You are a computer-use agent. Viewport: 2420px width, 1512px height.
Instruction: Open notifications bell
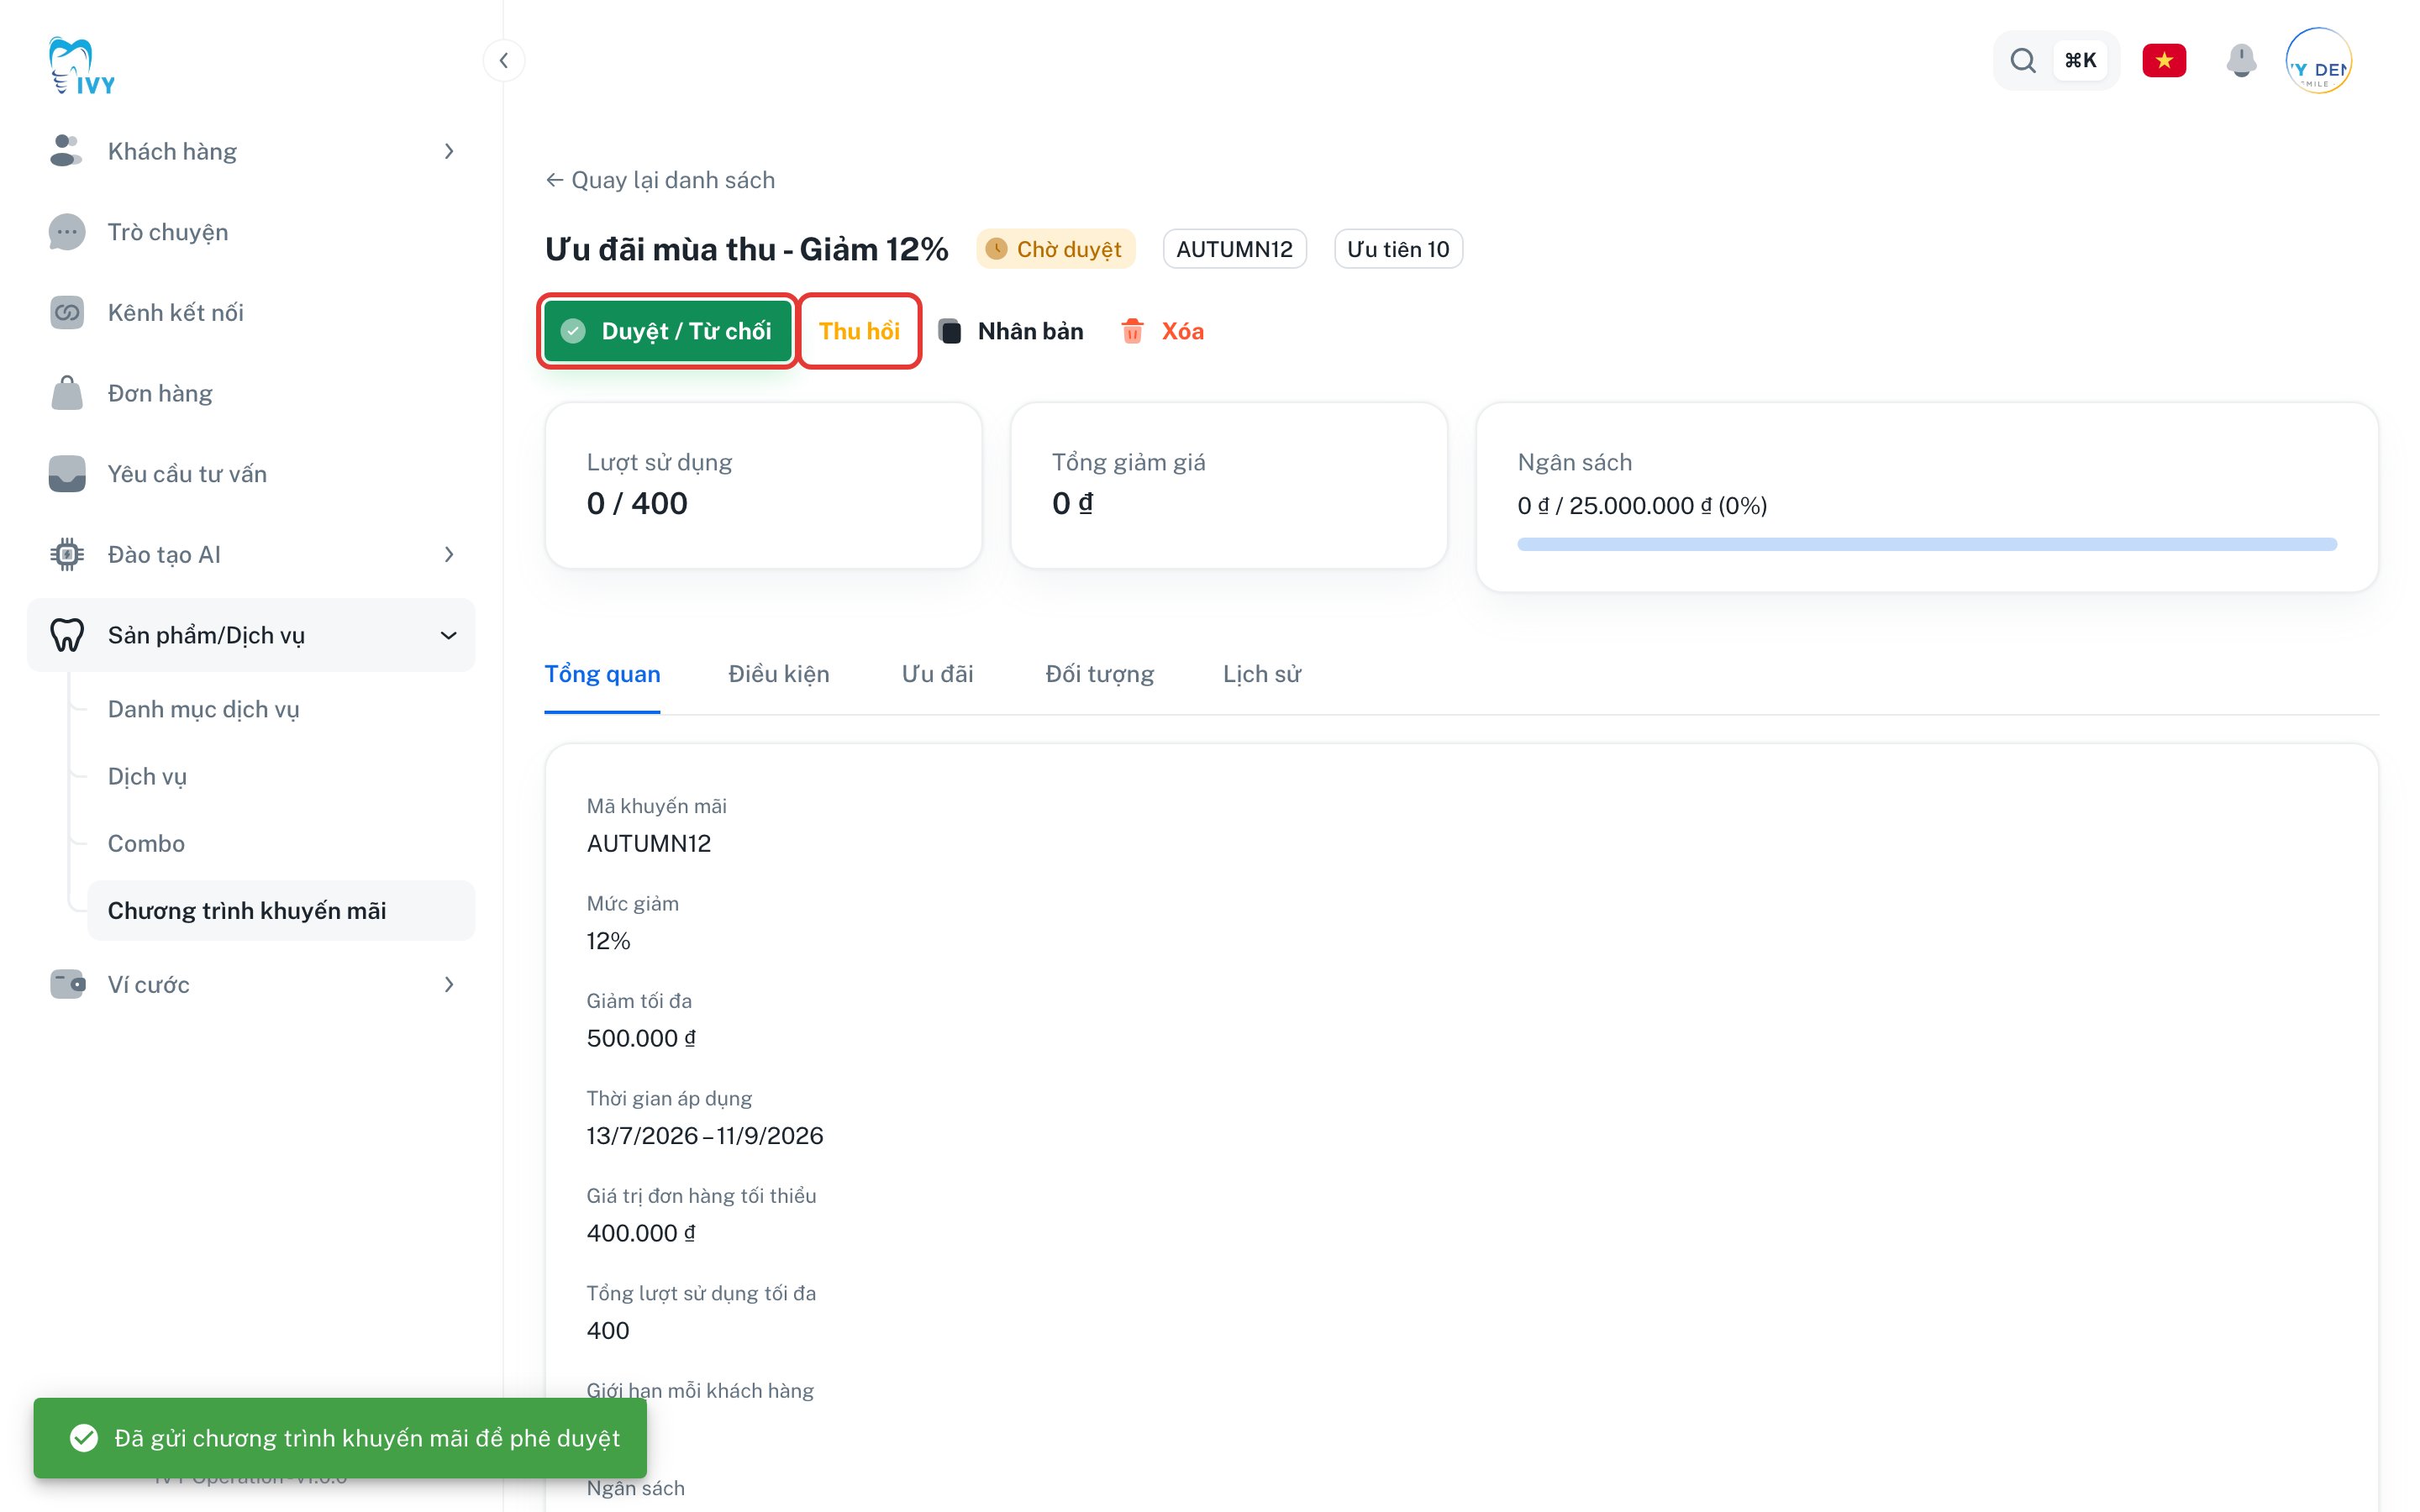point(2241,60)
